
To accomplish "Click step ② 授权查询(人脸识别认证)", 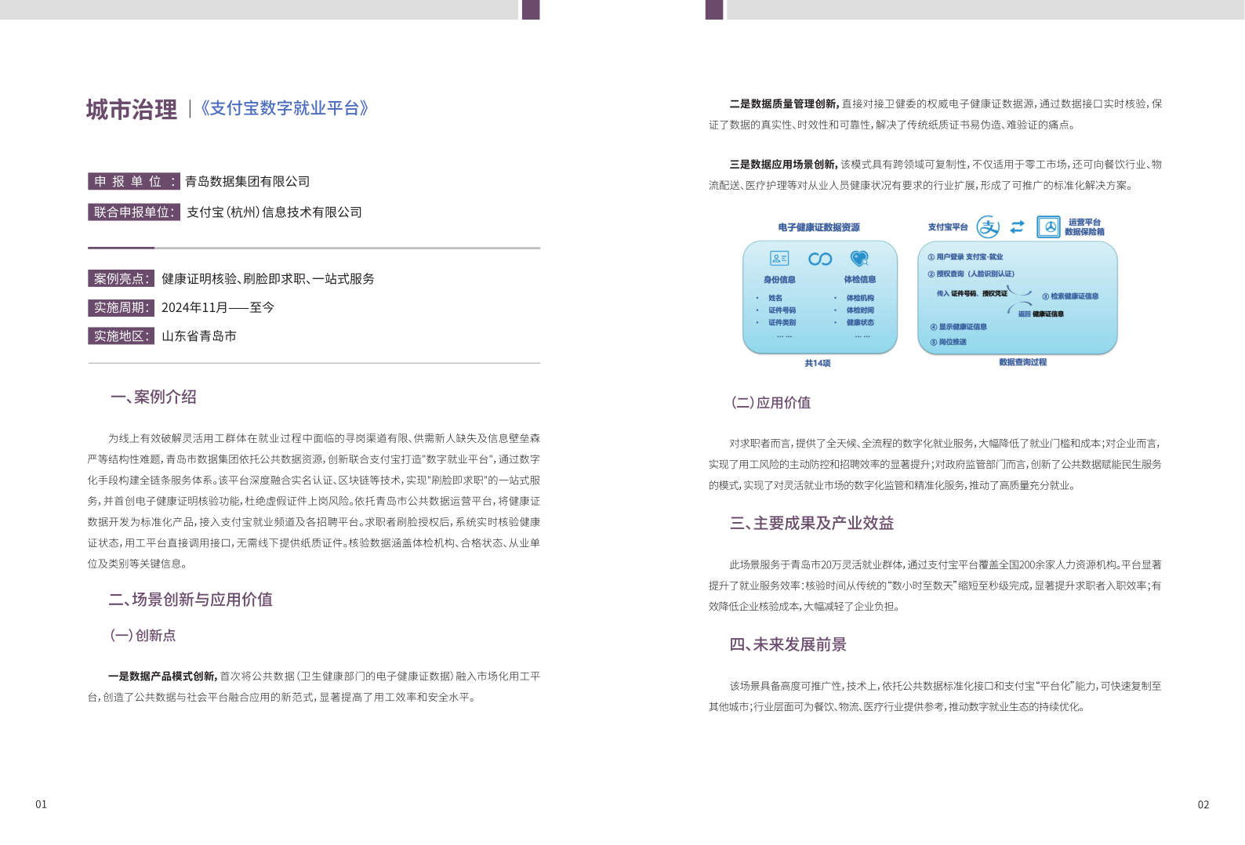I will point(971,274).
